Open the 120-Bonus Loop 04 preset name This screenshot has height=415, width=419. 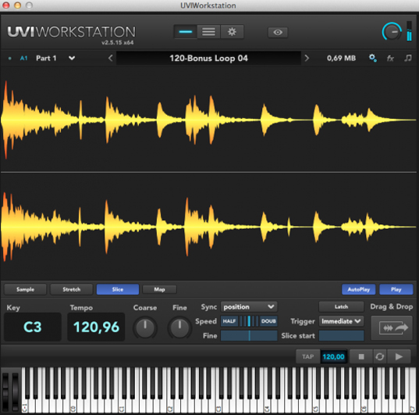208,58
